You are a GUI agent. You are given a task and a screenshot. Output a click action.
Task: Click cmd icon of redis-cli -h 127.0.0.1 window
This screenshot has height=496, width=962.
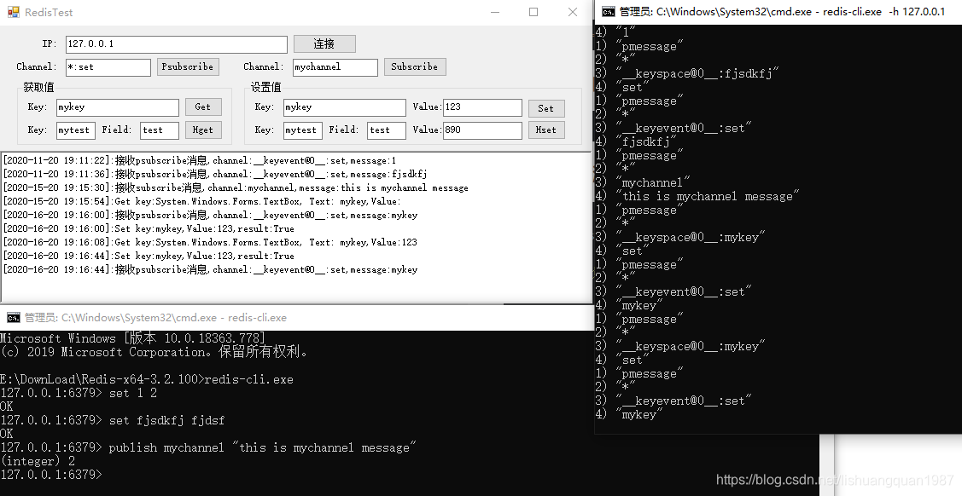coord(608,12)
